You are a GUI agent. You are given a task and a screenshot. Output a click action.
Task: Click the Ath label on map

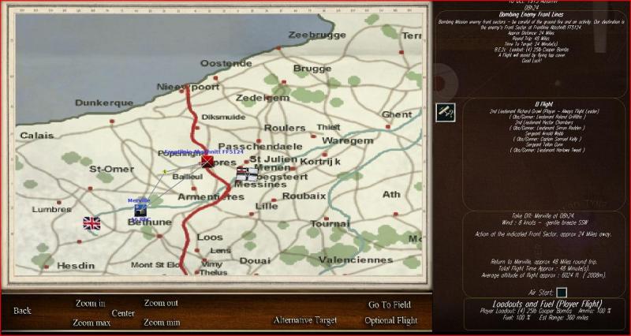391,194
